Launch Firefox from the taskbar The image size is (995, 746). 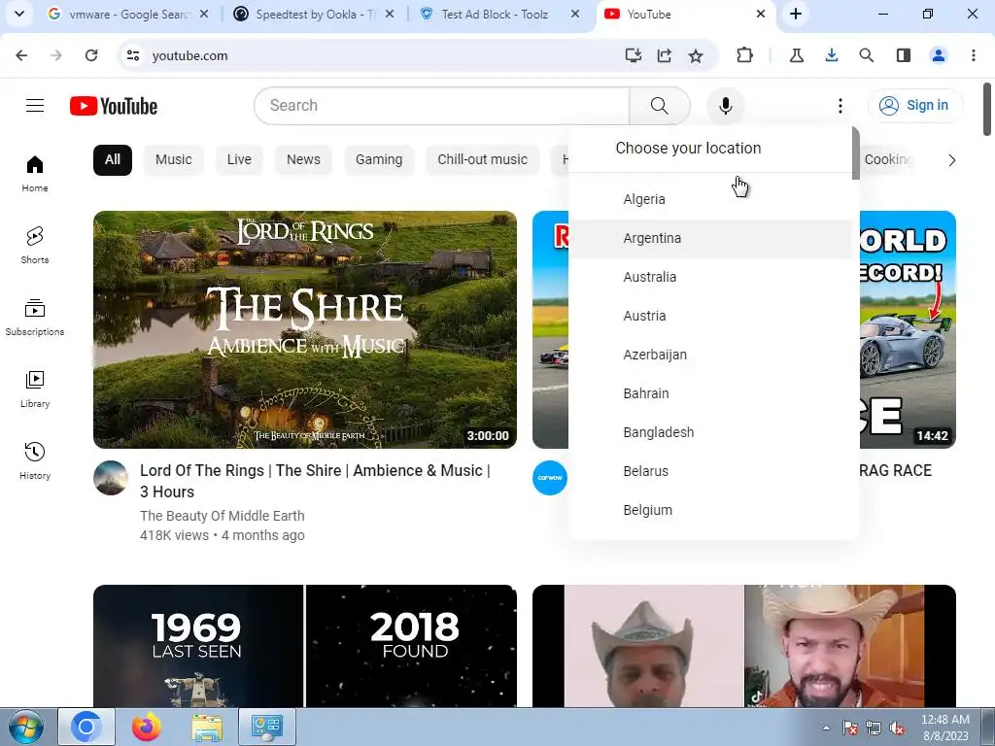[147, 727]
